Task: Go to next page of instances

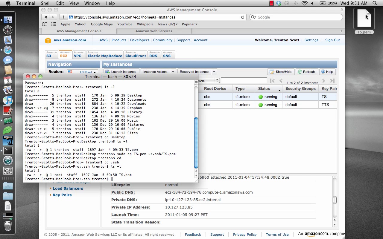Action: [323, 81]
